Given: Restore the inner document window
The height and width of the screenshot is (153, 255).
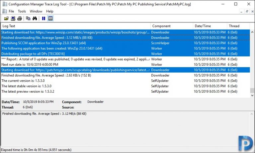Looking at the screenshot, I should pyautogui.click(x=247, y=12).
